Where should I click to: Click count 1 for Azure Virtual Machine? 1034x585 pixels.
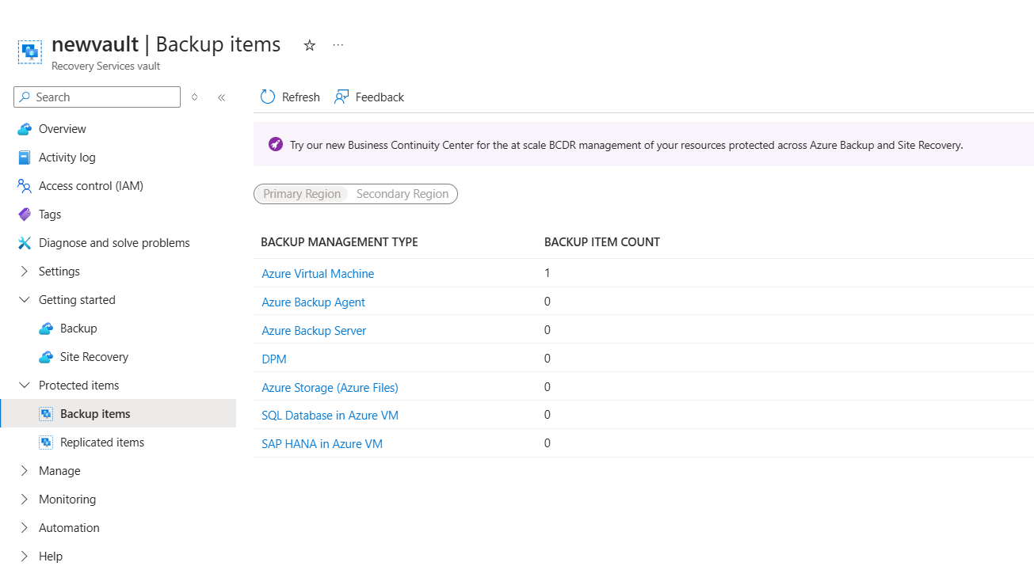tap(548, 273)
